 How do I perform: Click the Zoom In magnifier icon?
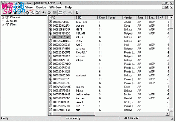tap(65, 12)
